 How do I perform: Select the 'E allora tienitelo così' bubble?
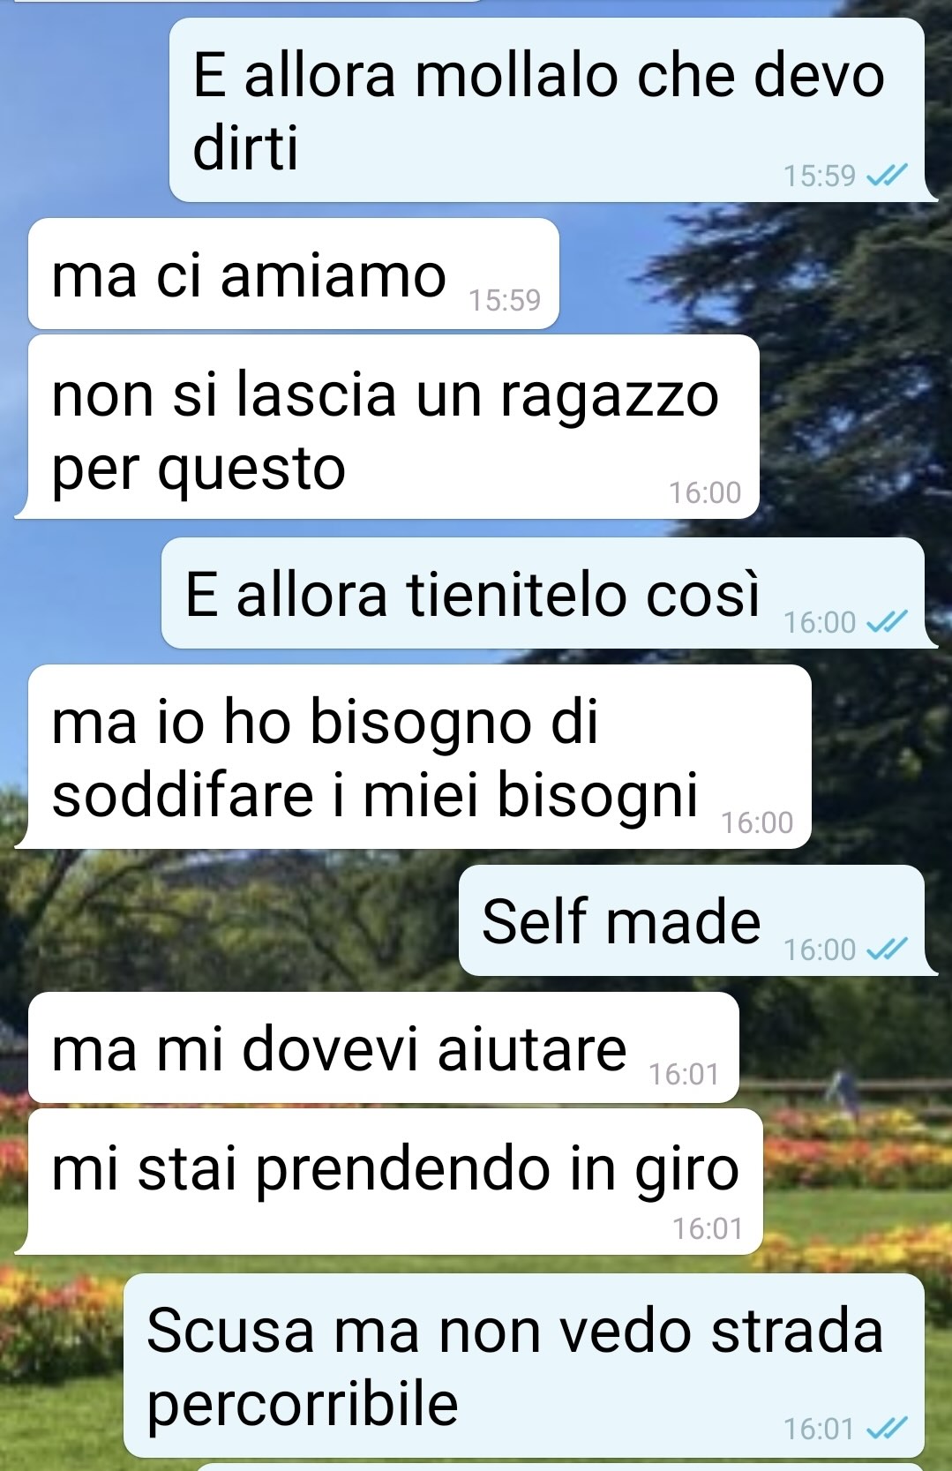pyautogui.click(x=543, y=593)
